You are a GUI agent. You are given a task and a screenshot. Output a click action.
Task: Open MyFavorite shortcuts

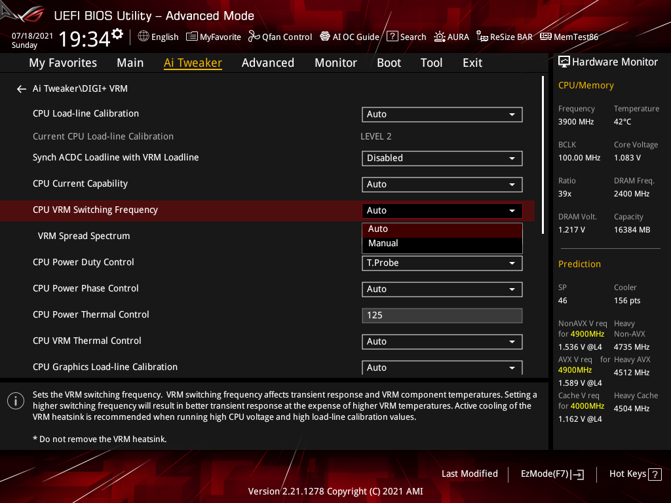click(214, 37)
